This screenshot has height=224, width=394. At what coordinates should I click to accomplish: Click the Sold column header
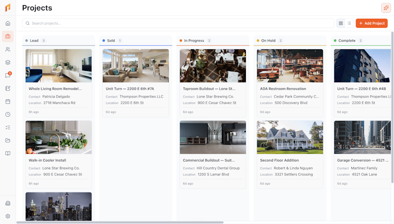pyautogui.click(x=136, y=40)
